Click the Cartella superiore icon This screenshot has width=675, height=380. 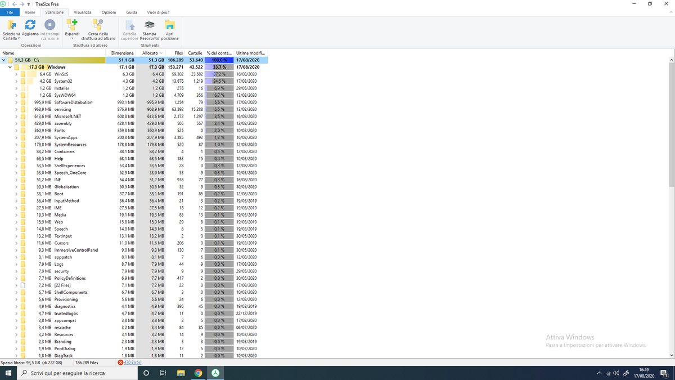tap(130, 25)
